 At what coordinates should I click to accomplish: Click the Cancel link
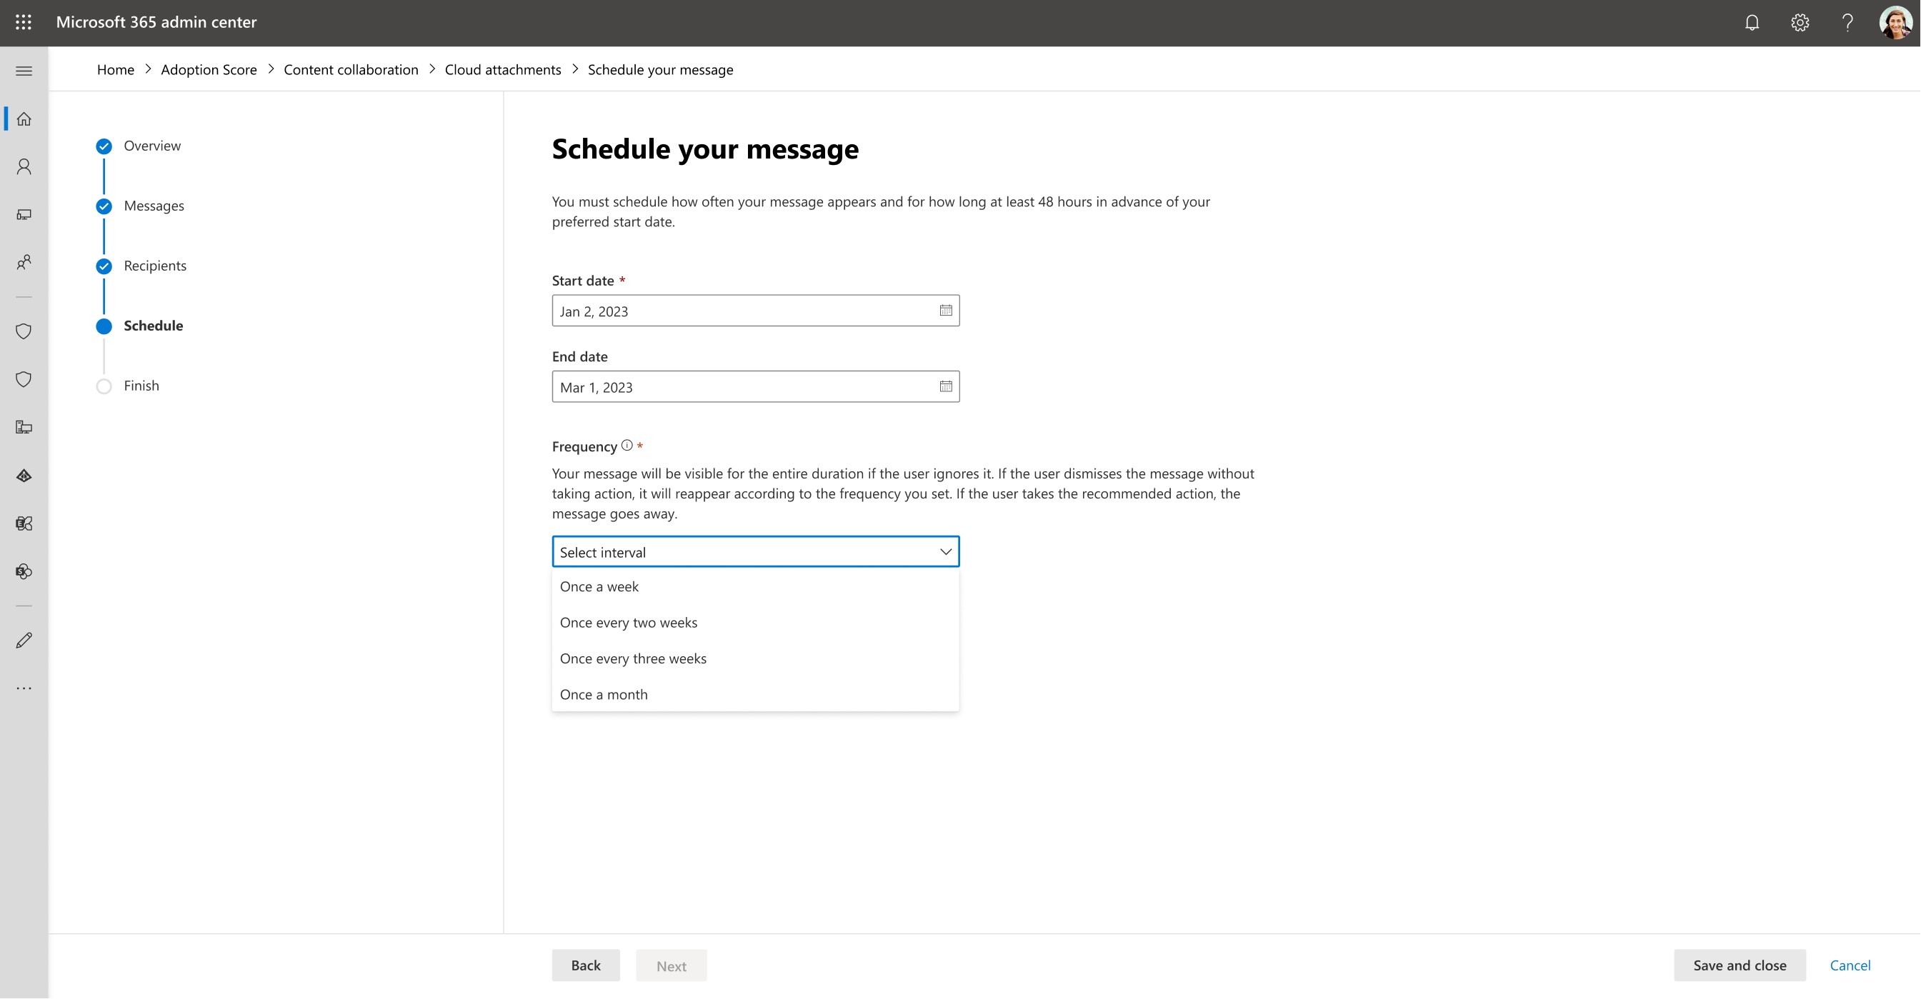click(1850, 965)
